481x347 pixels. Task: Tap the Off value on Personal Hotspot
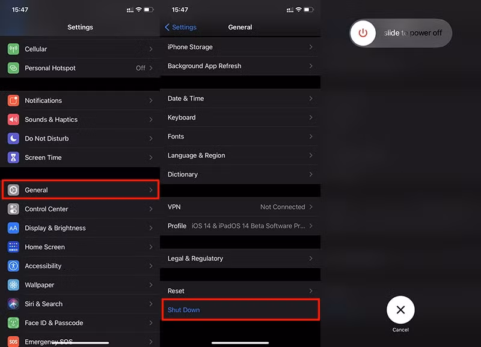[141, 68]
